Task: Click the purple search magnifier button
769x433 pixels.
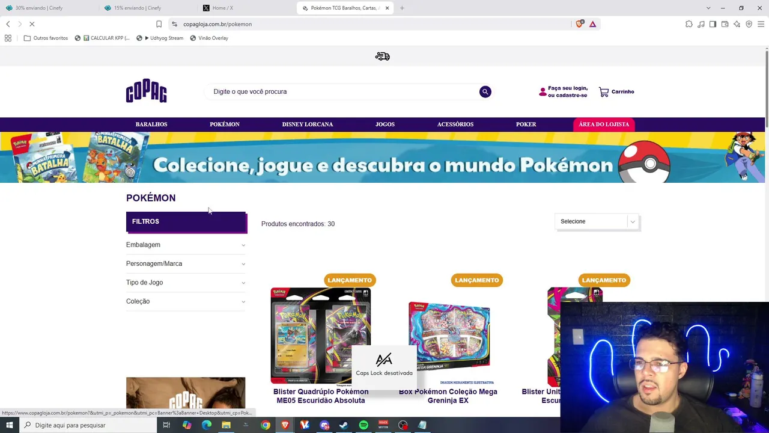Action: (485, 91)
